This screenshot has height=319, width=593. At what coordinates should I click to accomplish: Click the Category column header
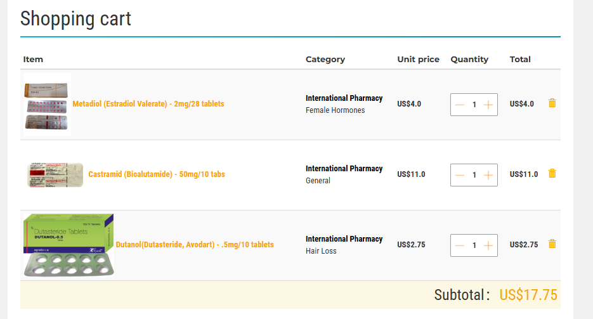coord(325,60)
